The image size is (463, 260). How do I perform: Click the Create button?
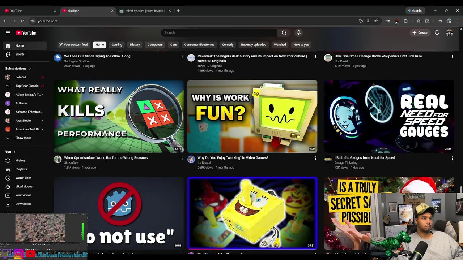pos(420,32)
